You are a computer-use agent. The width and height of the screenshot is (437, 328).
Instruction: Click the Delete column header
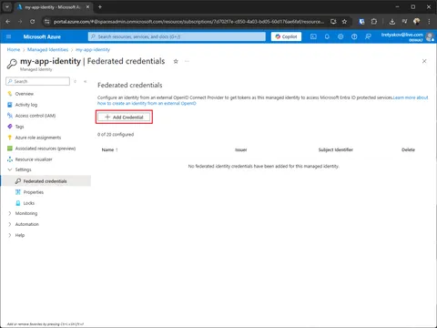408,149
